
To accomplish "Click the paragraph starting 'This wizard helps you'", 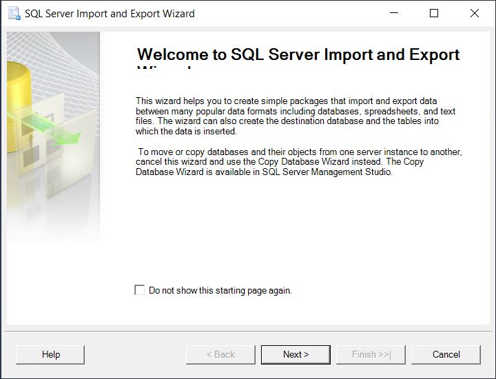I will (296, 116).
